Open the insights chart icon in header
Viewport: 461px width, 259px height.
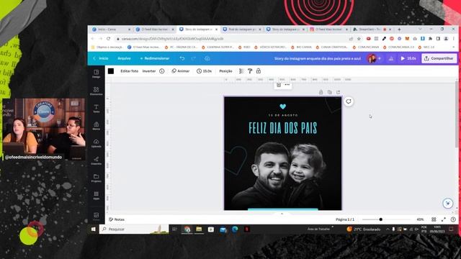point(391,58)
